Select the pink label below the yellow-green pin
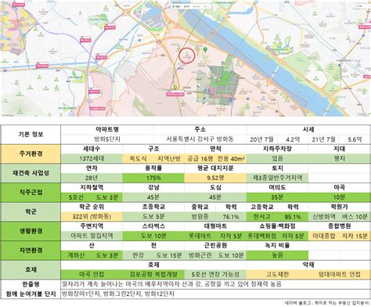This screenshot has width=371, height=307. click(175, 94)
